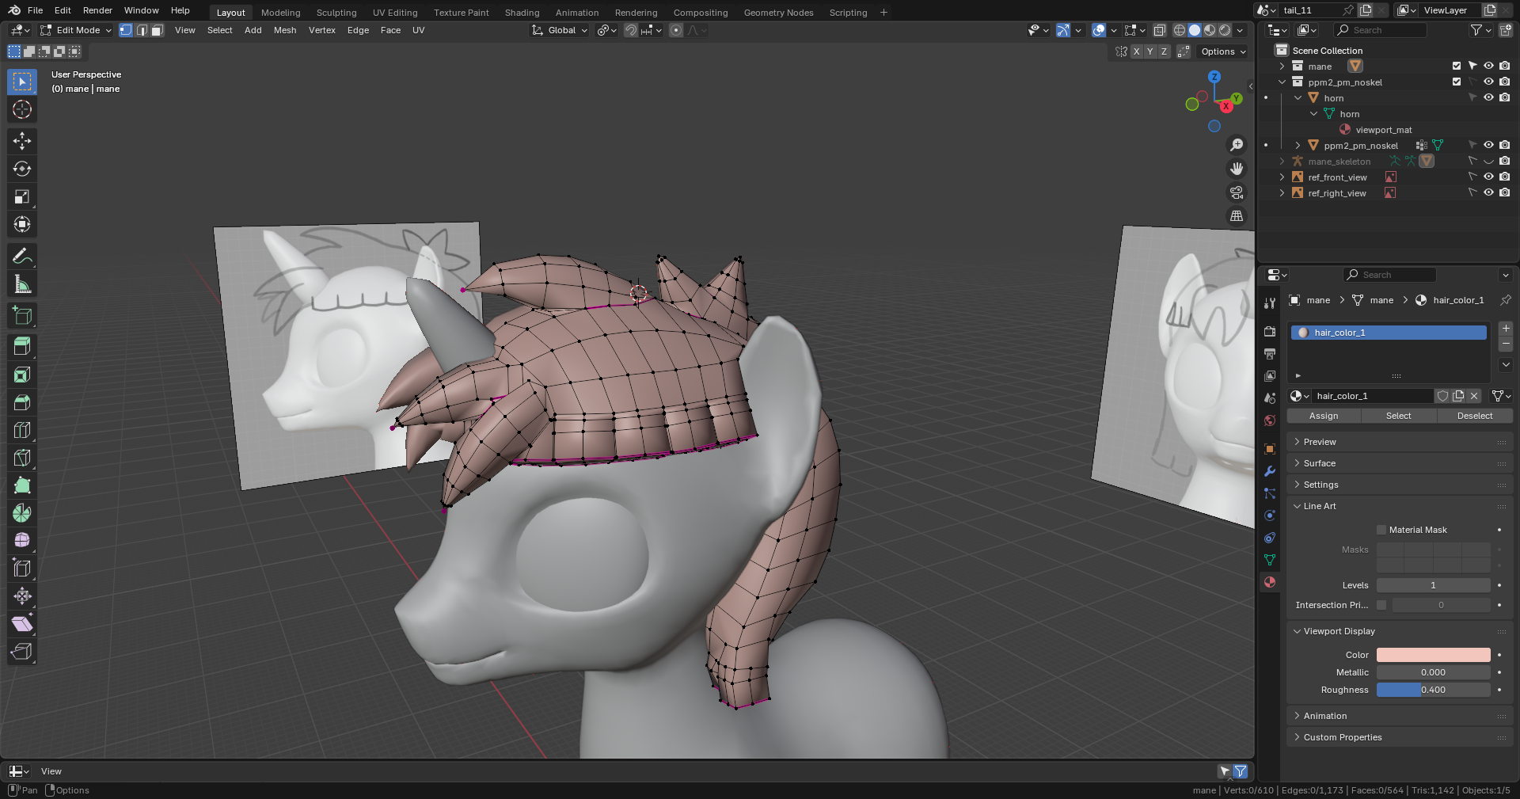This screenshot has width=1520, height=799.
Task: Select the Spin tool
Action: tap(22, 513)
